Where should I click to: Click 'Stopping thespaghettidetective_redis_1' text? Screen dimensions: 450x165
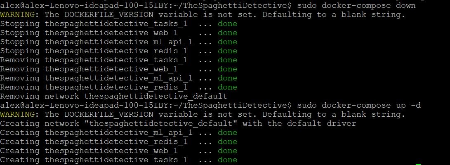(94, 51)
